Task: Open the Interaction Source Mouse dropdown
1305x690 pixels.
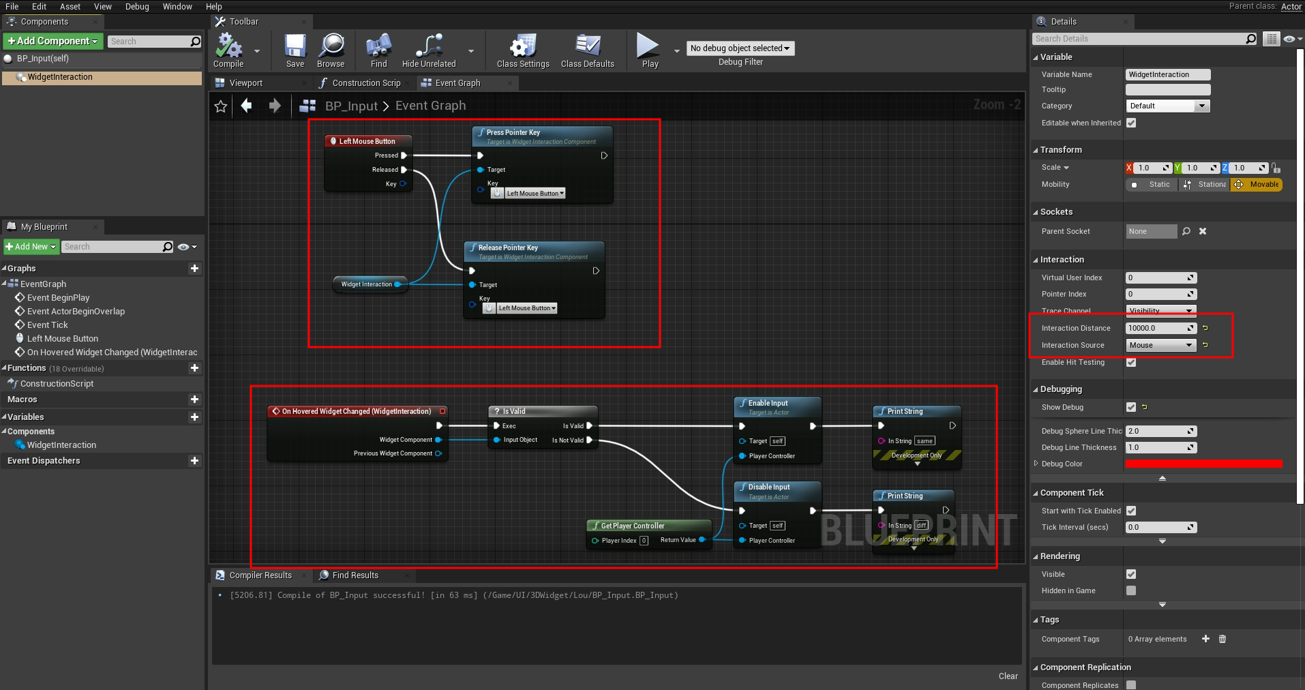Action: point(1161,345)
